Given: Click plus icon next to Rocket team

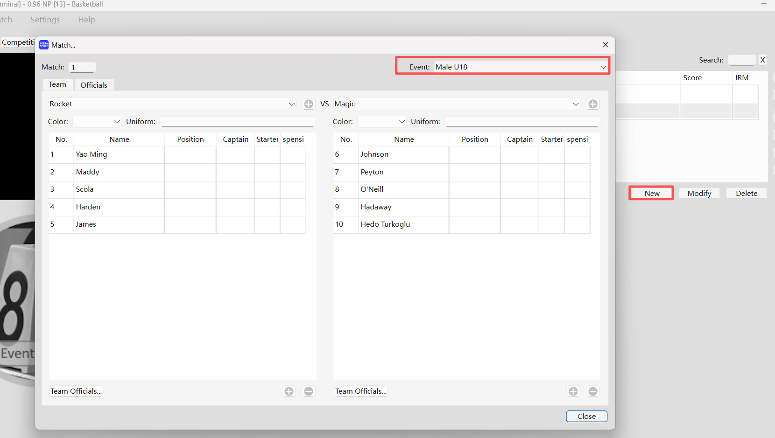Looking at the screenshot, I should tap(309, 104).
